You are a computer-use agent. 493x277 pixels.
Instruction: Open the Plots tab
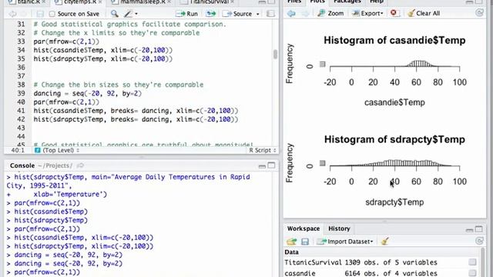(317, 2)
